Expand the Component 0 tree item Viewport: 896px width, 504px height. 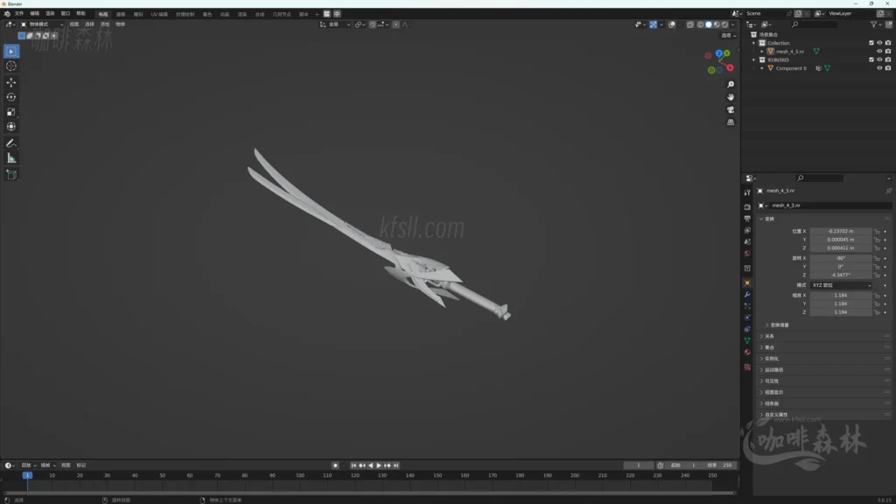click(x=762, y=68)
